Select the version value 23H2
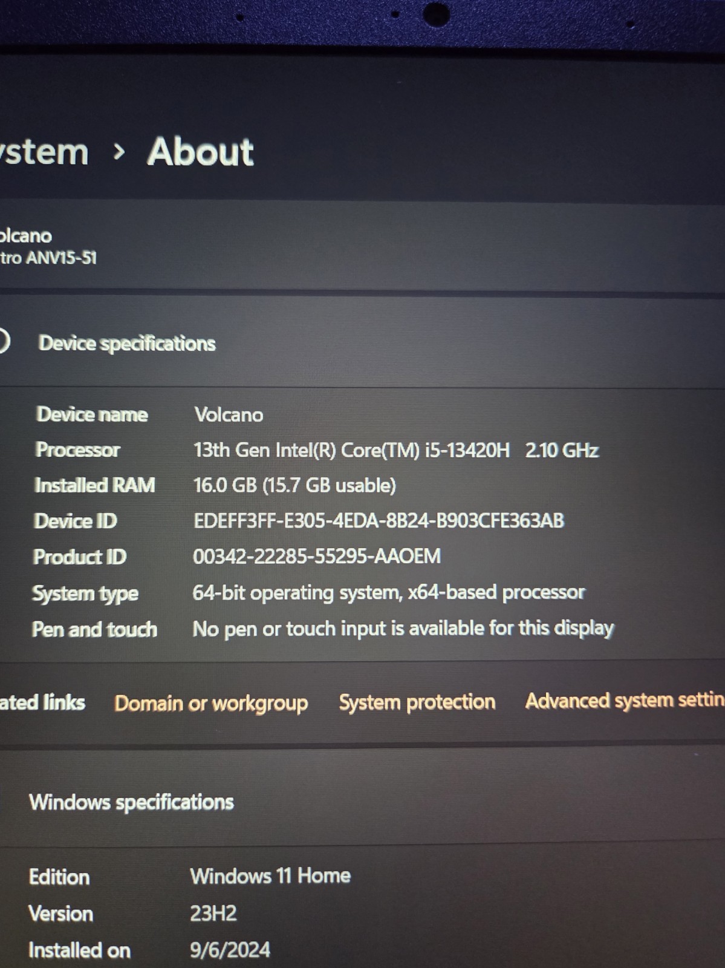Screen dimensions: 725x968 213,913
